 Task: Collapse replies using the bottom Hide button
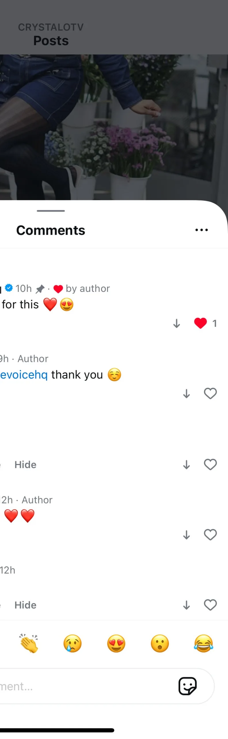coord(25,605)
